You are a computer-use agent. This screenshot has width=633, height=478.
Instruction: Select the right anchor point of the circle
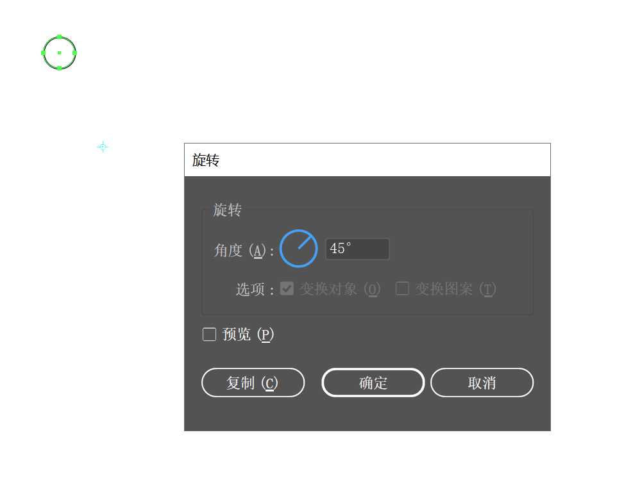tap(74, 53)
